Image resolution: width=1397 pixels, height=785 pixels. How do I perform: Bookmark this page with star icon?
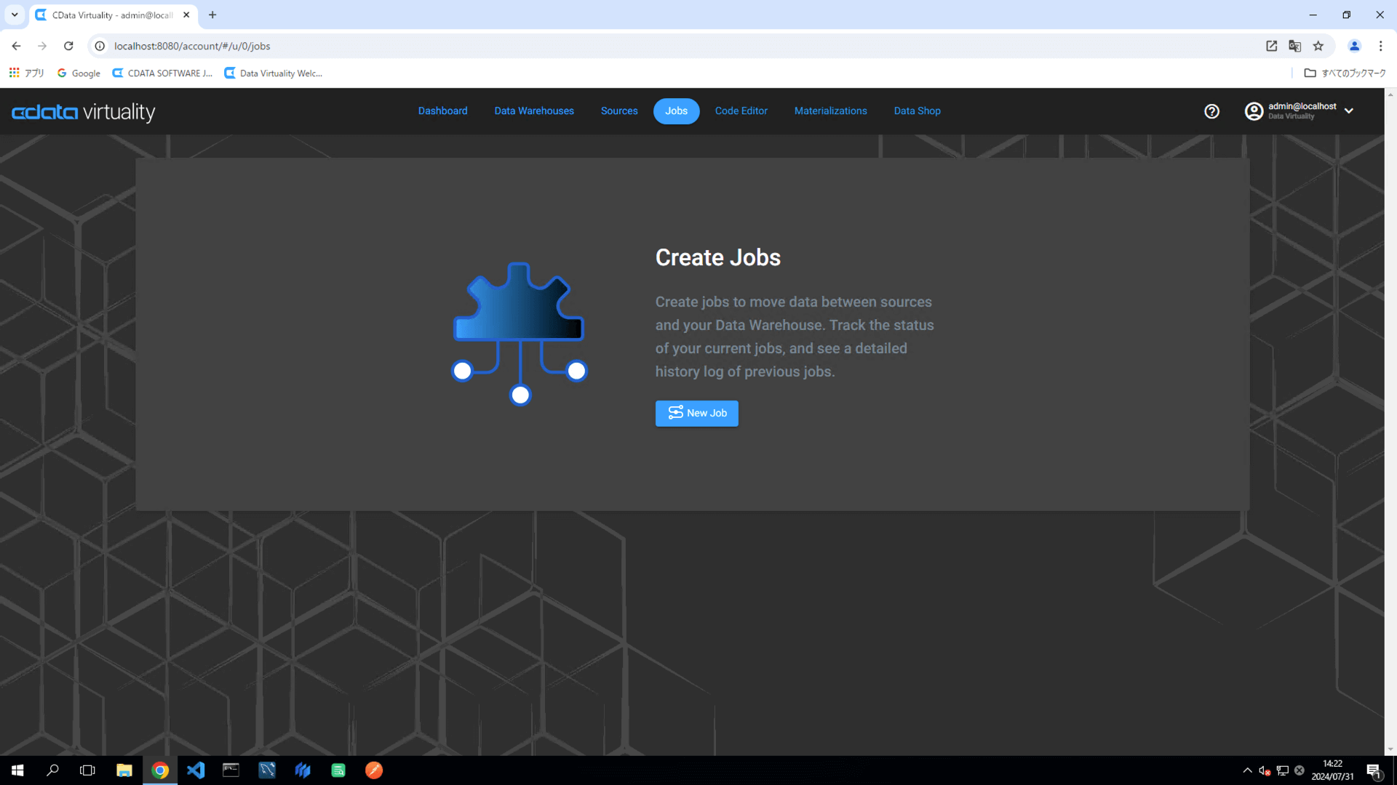click(x=1318, y=46)
